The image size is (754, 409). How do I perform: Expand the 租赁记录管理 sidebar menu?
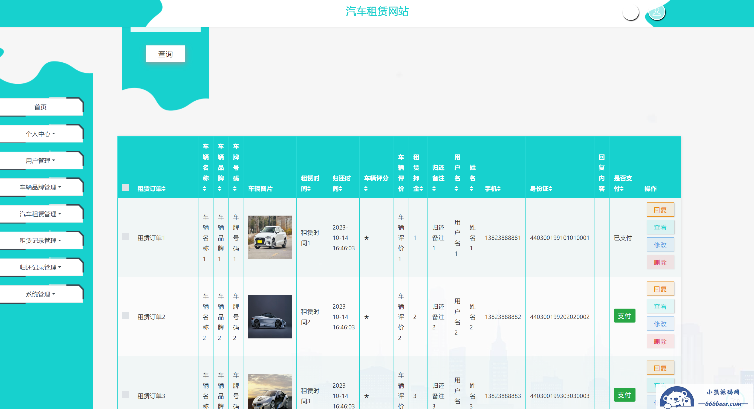coord(41,241)
